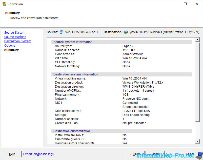Click Finish to start conversion
This screenshot has width=203, height=160.
[155, 154]
